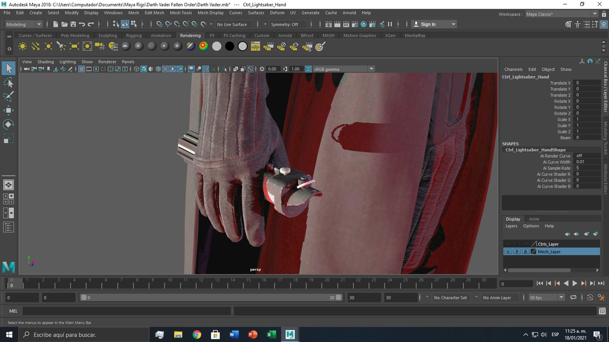
Task: Apply the black surface shader shelf icon
Action: tap(230, 47)
